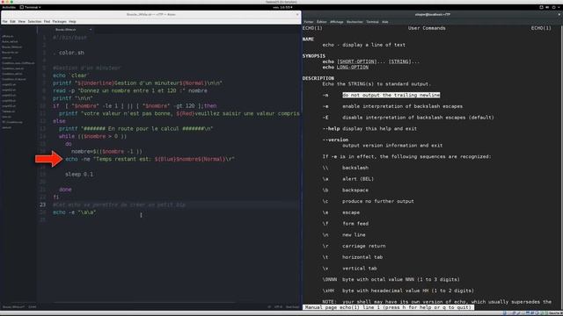Select the Boucle_While.sh editor tab
The image size is (563, 316).
pyautogui.click(x=66, y=30)
